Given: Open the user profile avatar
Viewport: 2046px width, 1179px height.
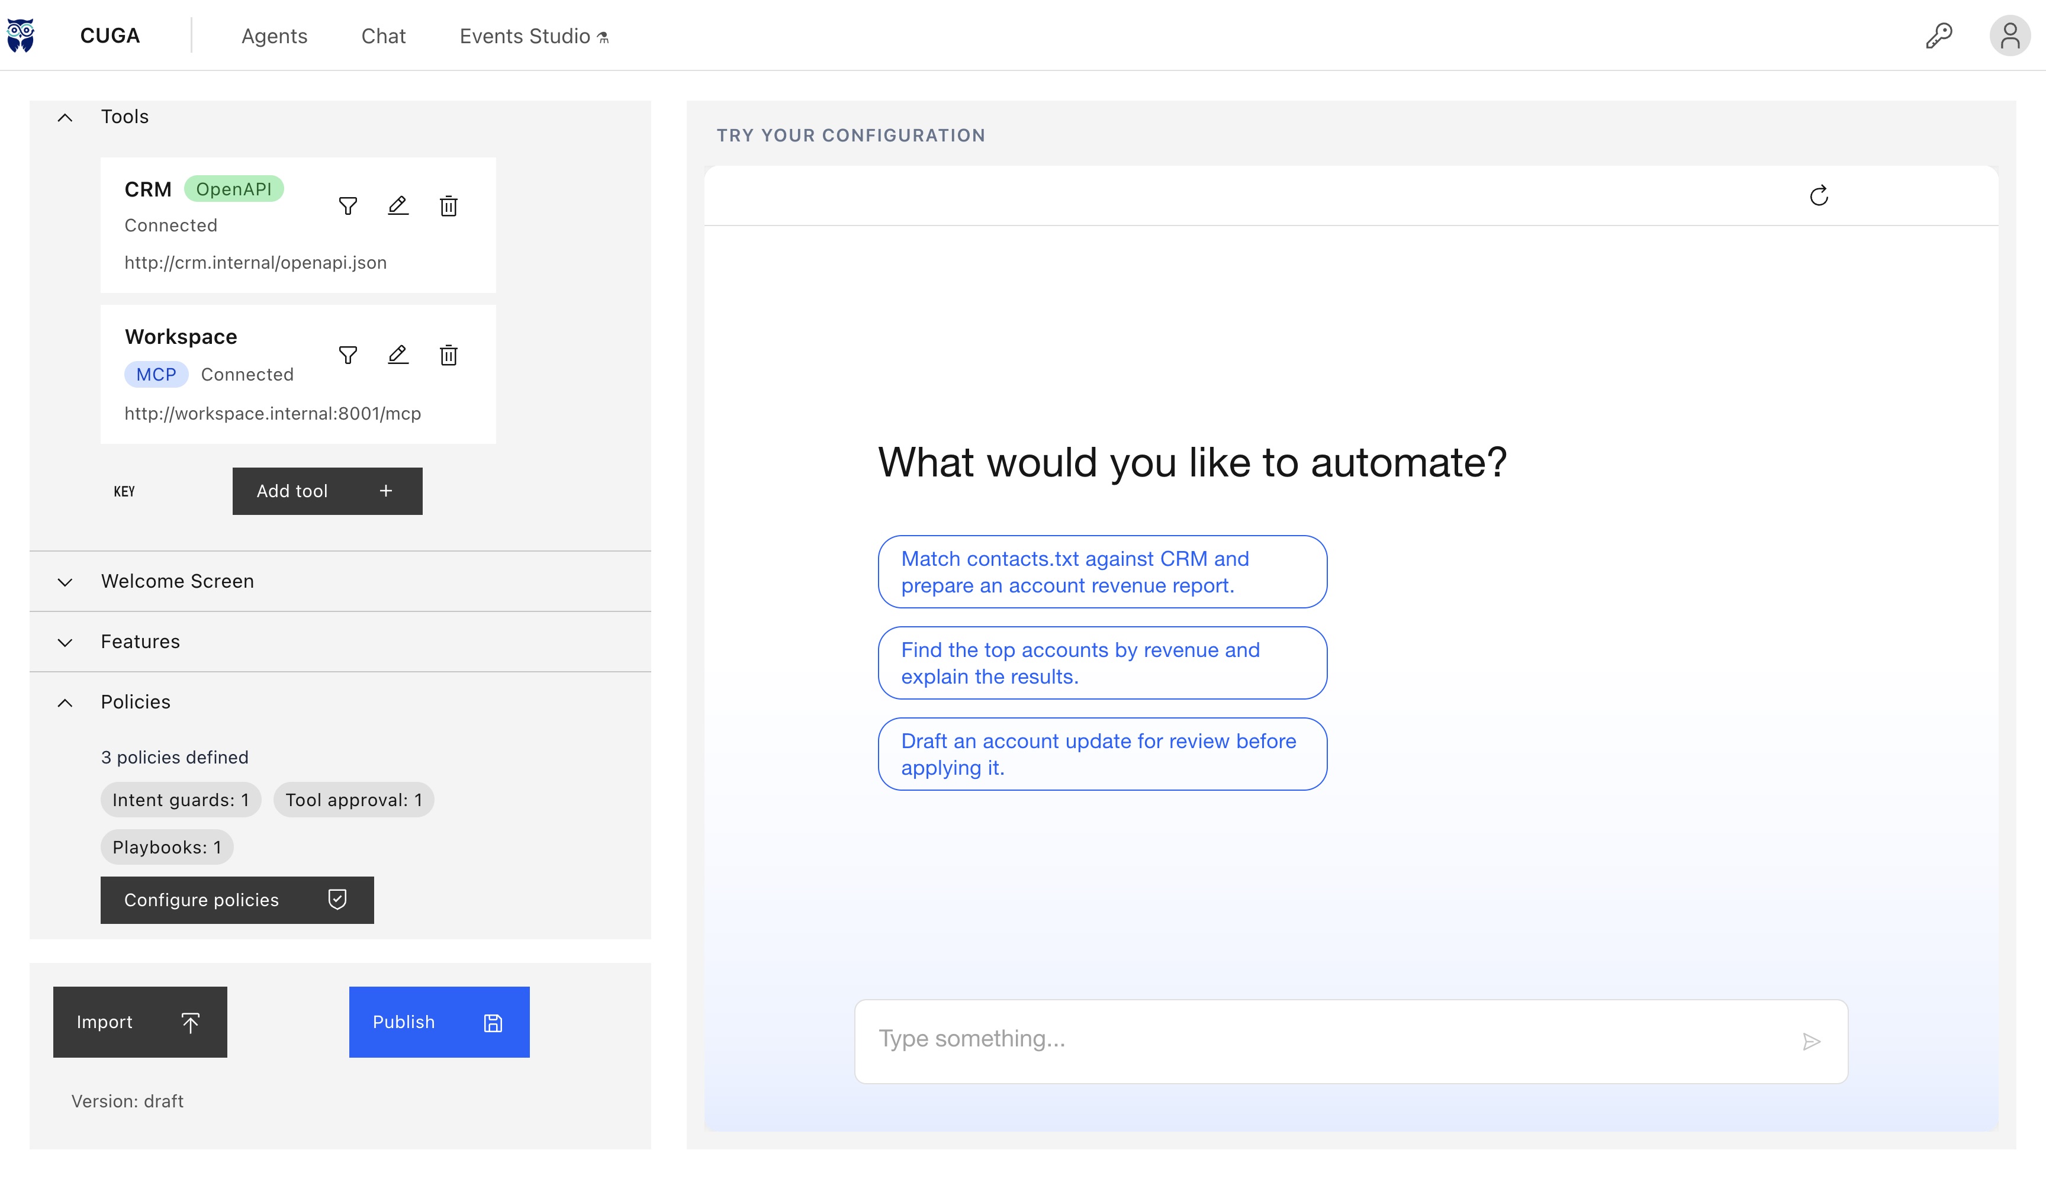Looking at the screenshot, I should pos(2009,36).
